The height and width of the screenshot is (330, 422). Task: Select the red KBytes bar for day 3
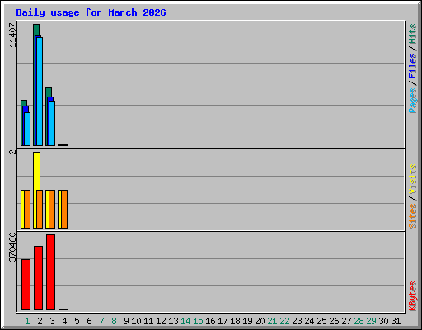50,272
